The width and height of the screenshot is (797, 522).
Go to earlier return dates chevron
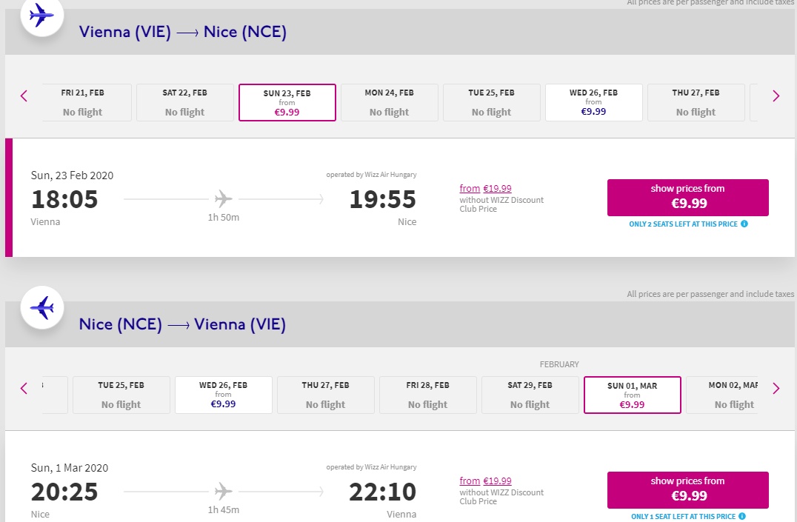click(24, 388)
